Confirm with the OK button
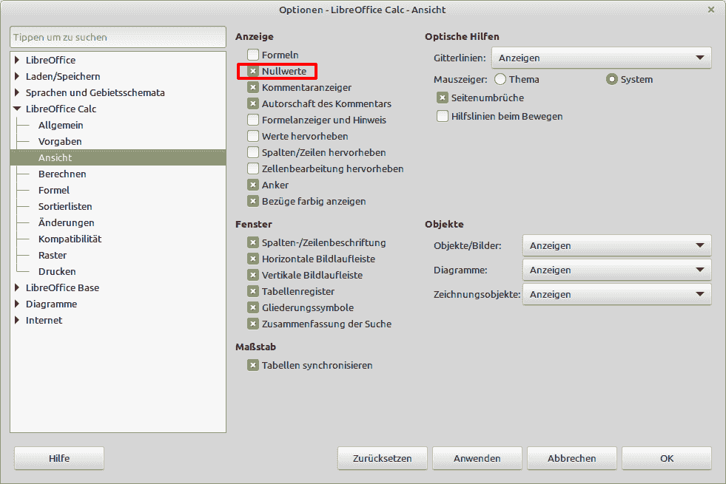The width and height of the screenshot is (726, 484). coord(667,458)
